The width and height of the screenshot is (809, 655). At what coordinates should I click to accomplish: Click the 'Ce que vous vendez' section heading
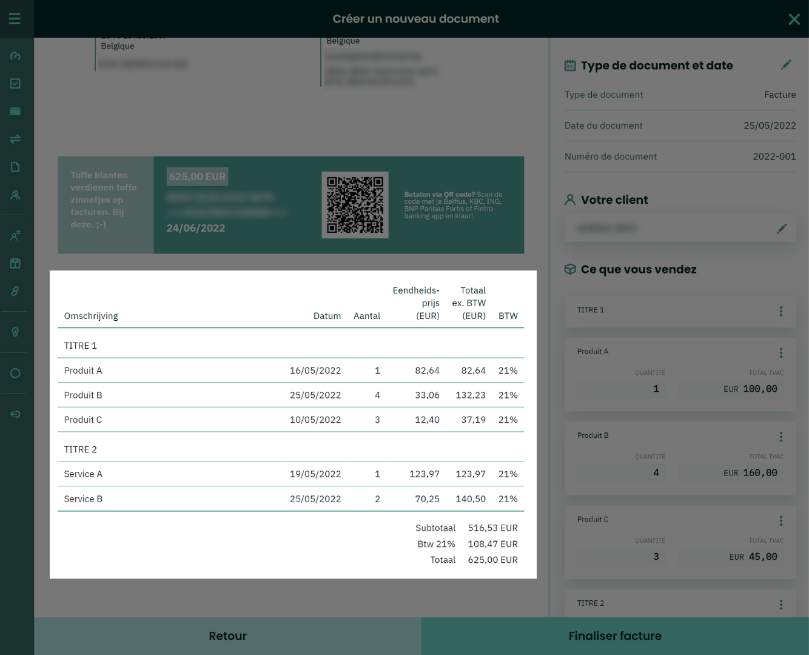[x=639, y=269]
